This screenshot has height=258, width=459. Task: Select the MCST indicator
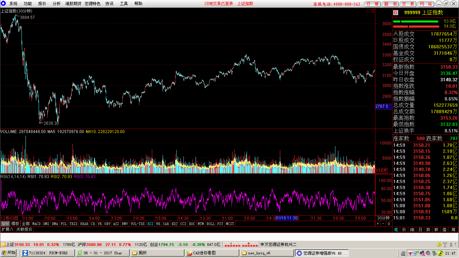click(230, 224)
